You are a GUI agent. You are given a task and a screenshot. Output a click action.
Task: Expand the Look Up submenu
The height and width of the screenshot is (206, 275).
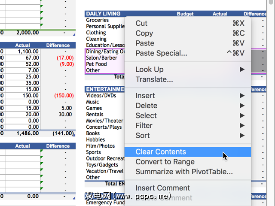pyautogui.click(x=188, y=70)
